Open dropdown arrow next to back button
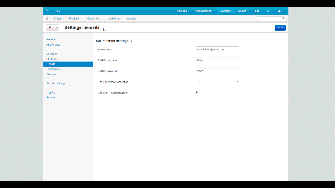The height and width of the screenshot is (188, 335). coord(56,27)
